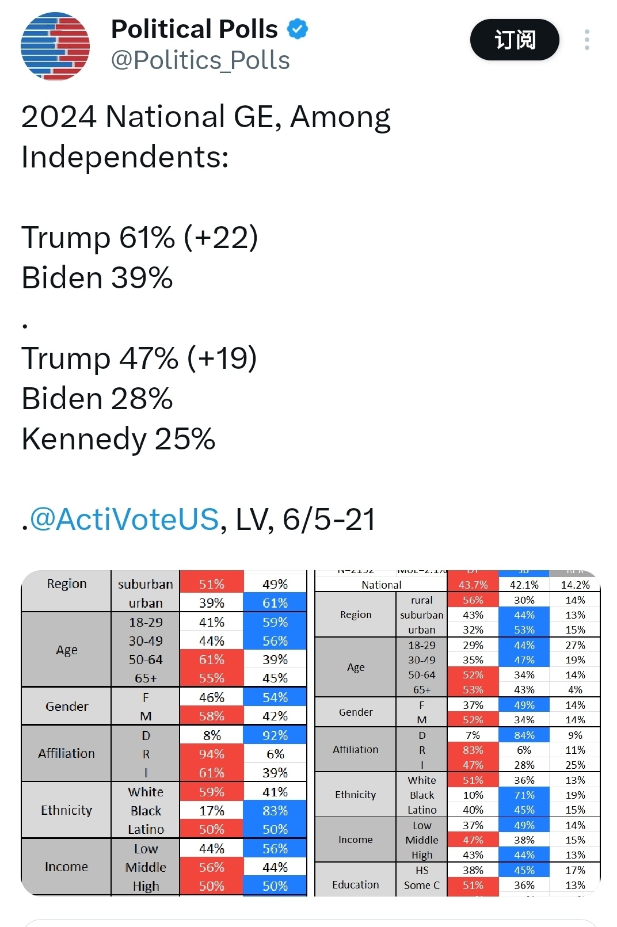Open the Political Polls profile avatar
Screen dimensions: 617x927
(x=55, y=45)
